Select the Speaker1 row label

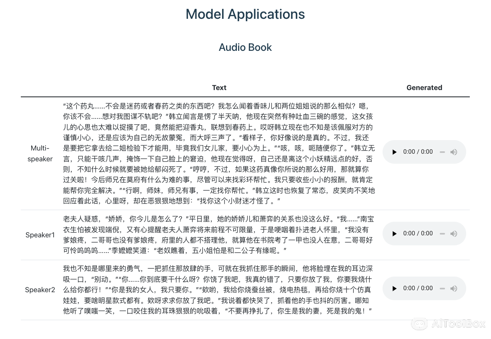40,235
